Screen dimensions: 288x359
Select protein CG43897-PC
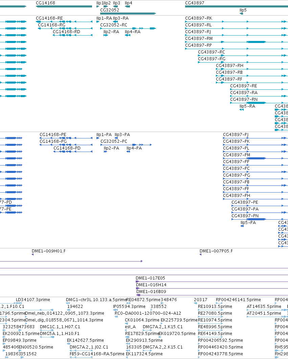pyautogui.click(x=237, y=168)
